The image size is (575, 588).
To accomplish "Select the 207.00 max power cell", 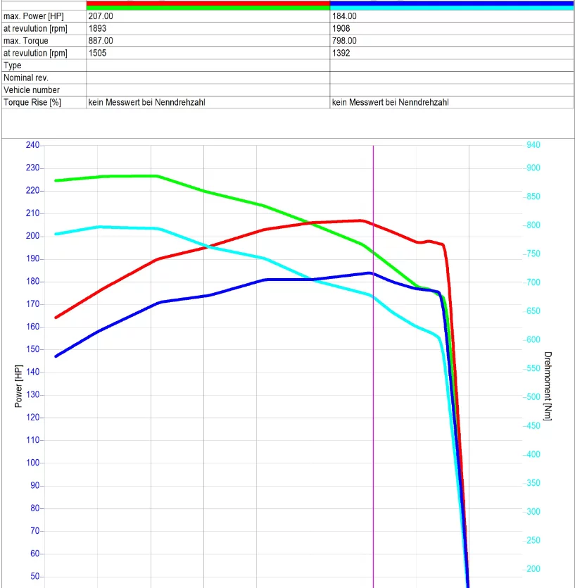I will pyautogui.click(x=101, y=16).
